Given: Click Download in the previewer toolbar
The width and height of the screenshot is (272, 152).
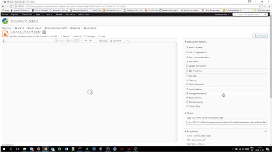Looking at the screenshot, I should click(x=115, y=41).
